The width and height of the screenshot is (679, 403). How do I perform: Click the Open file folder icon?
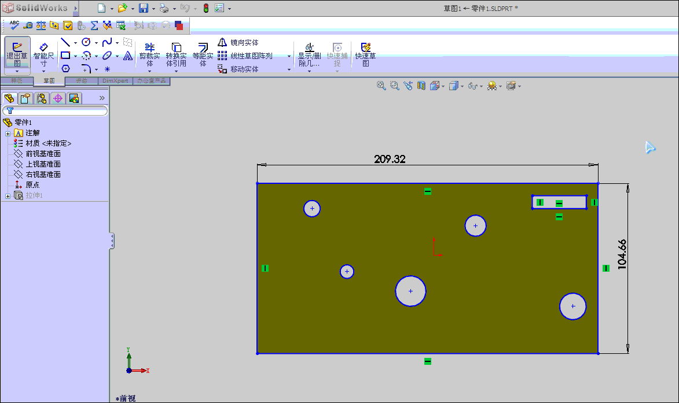(123, 8)
